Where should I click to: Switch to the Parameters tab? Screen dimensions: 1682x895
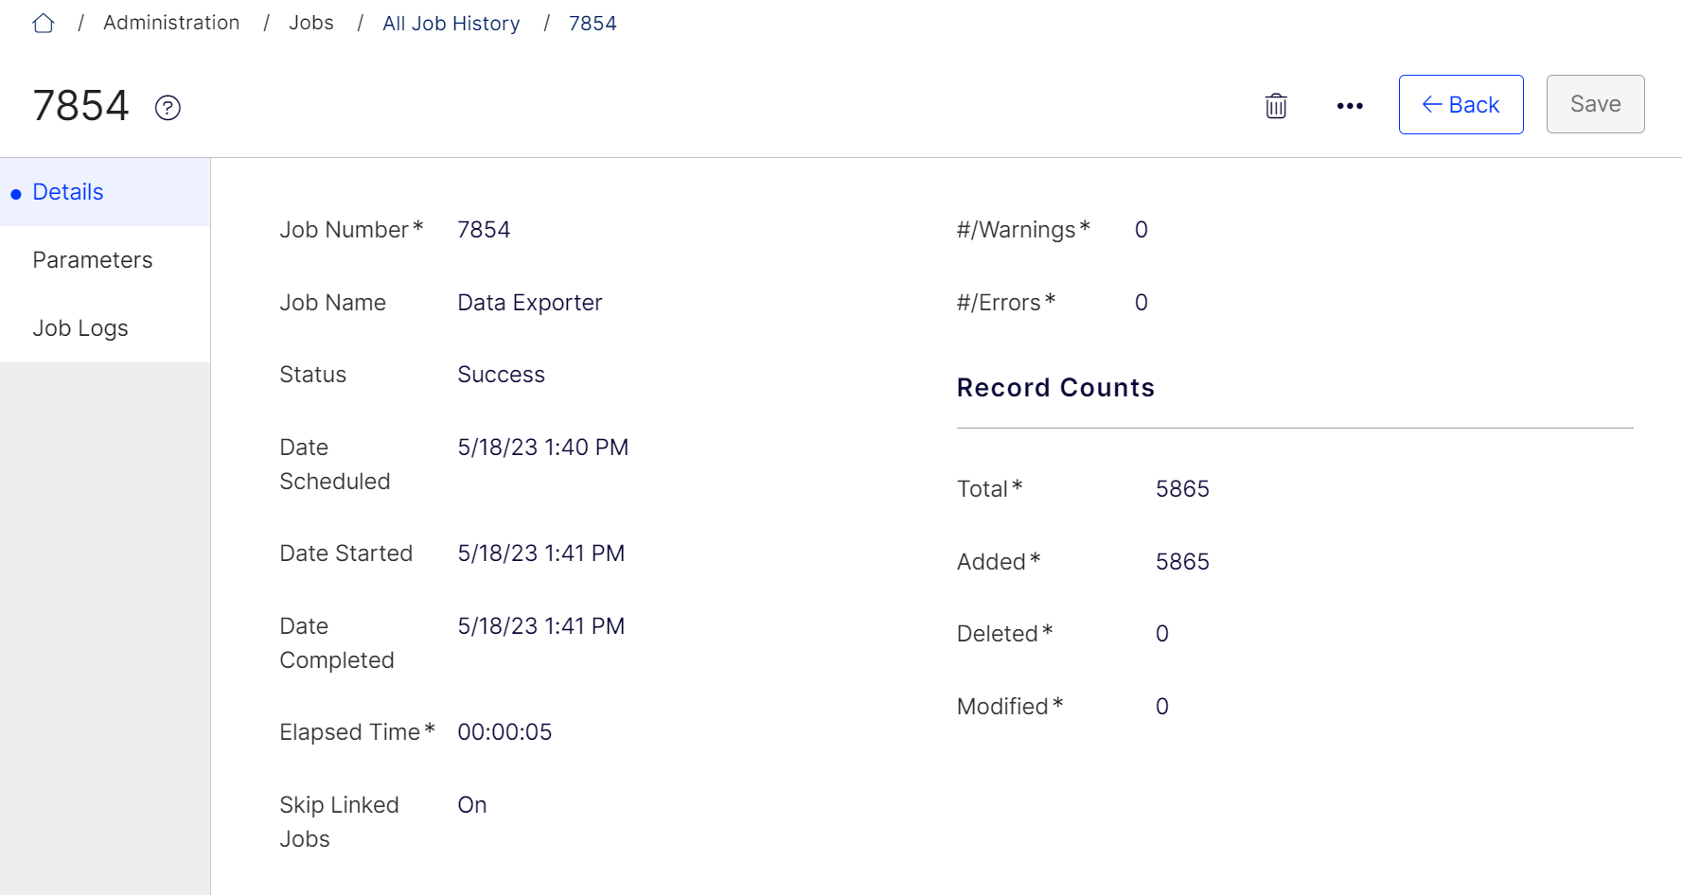pyautogui.click(x=105, y=260)
